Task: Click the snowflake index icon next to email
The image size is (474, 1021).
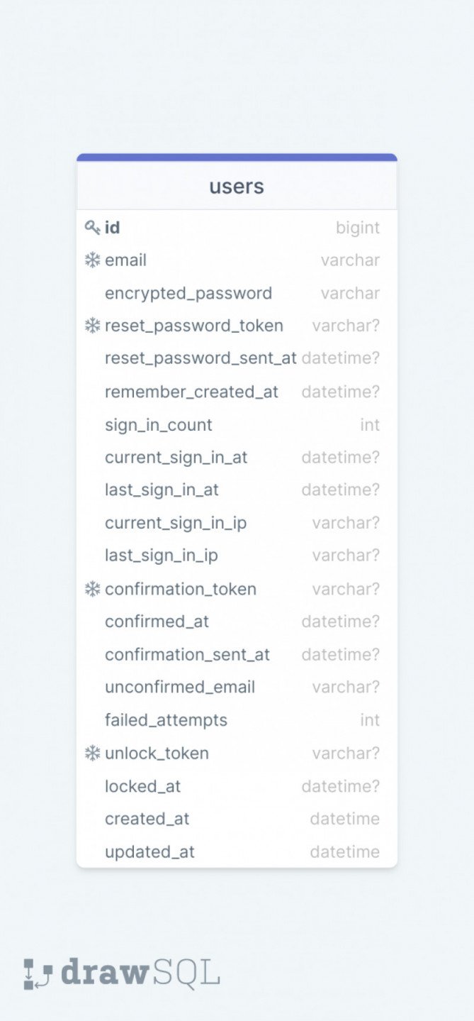Action: tap(92, 260)
